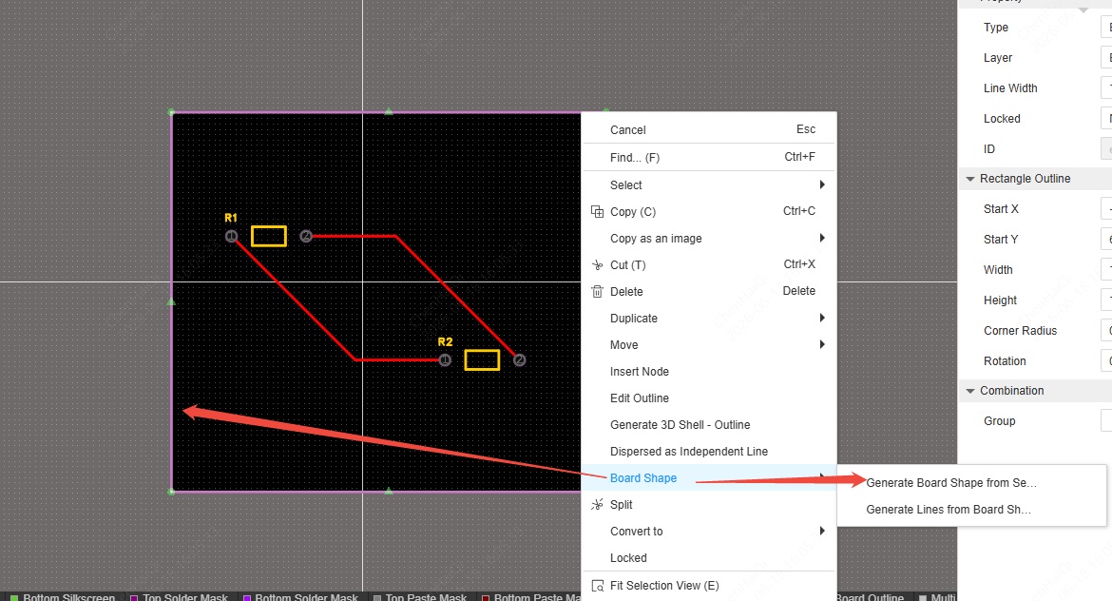Click the left edge midpoint triangle handle
Viewport: 1112px width, 601px height.
171,302
